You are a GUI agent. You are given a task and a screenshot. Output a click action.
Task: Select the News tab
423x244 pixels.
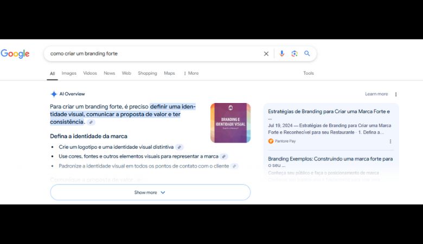110,73
